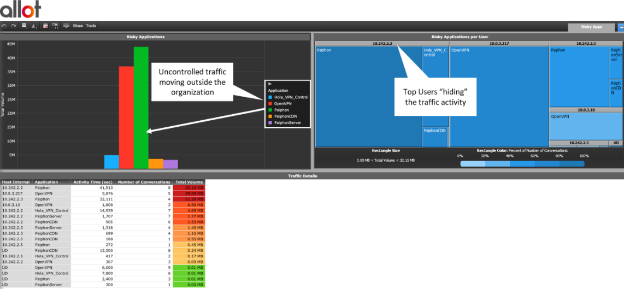This screenshot has width=624, height=289.
Task: Click the layout arrangement squares icon
Action: pyautogui.click(x=55, y=26)
